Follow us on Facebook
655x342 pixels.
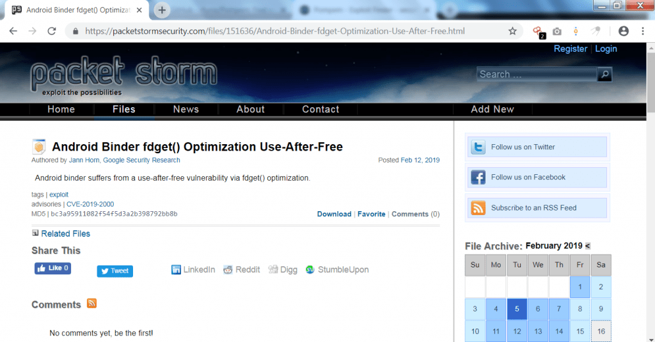pos(537,177)
